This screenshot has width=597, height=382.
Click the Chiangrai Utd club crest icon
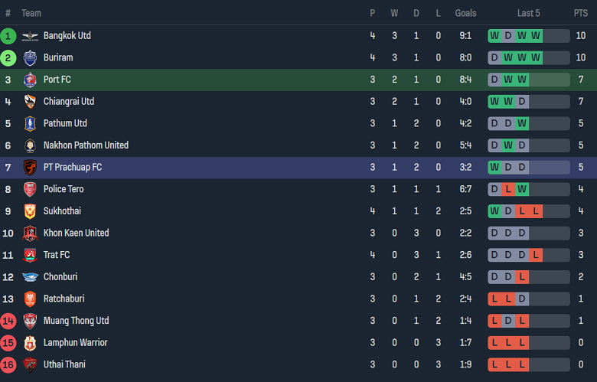click(x=30, y=102)
